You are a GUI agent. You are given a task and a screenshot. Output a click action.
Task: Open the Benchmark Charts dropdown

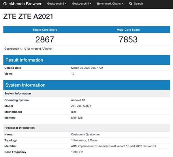pos(110,4)
